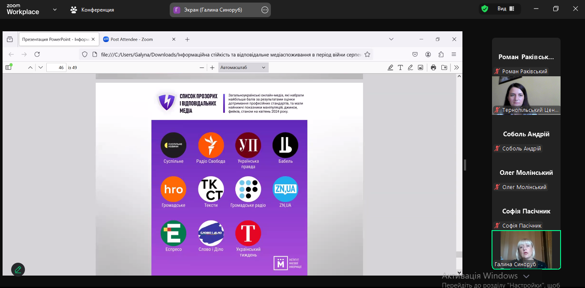This screenshot has width=585, height=288.
Task: Click the Бабель logo
Action: click(285, 145)
